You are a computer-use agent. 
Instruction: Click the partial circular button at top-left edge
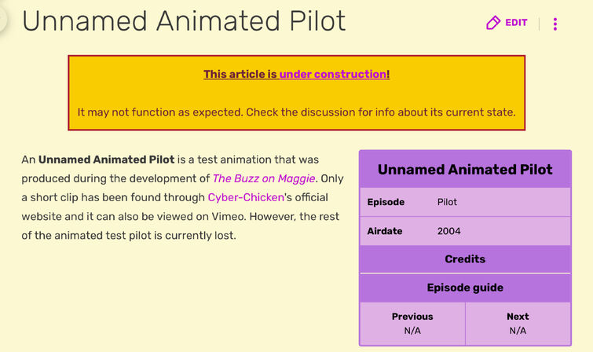3,19
